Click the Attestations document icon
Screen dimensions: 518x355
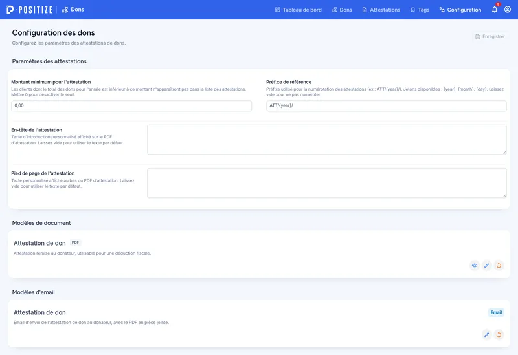[365, 10]
